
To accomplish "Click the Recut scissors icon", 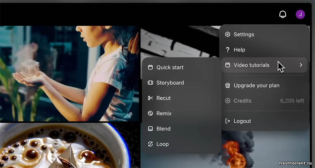I will coord(150,98).
